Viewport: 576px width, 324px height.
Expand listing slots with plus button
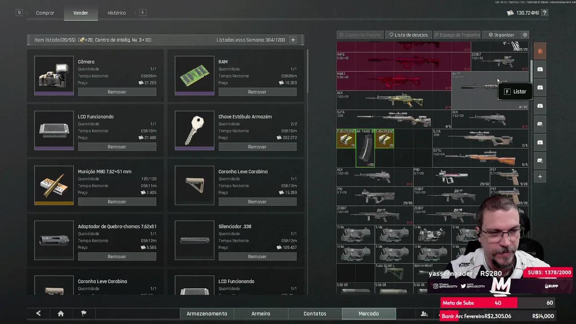pos(293,40)
